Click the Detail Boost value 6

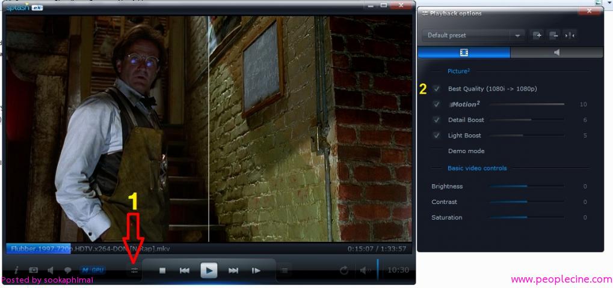(x=585, y=120)
